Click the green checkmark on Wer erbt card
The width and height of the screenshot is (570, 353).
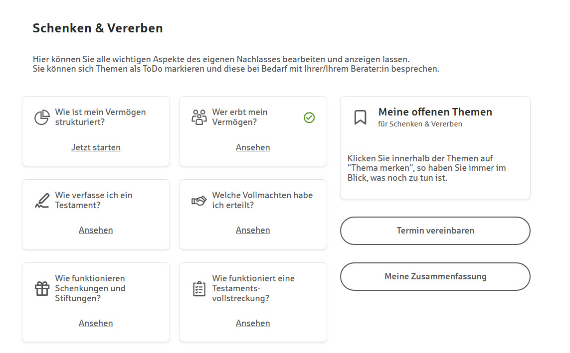tap(309, 118)
